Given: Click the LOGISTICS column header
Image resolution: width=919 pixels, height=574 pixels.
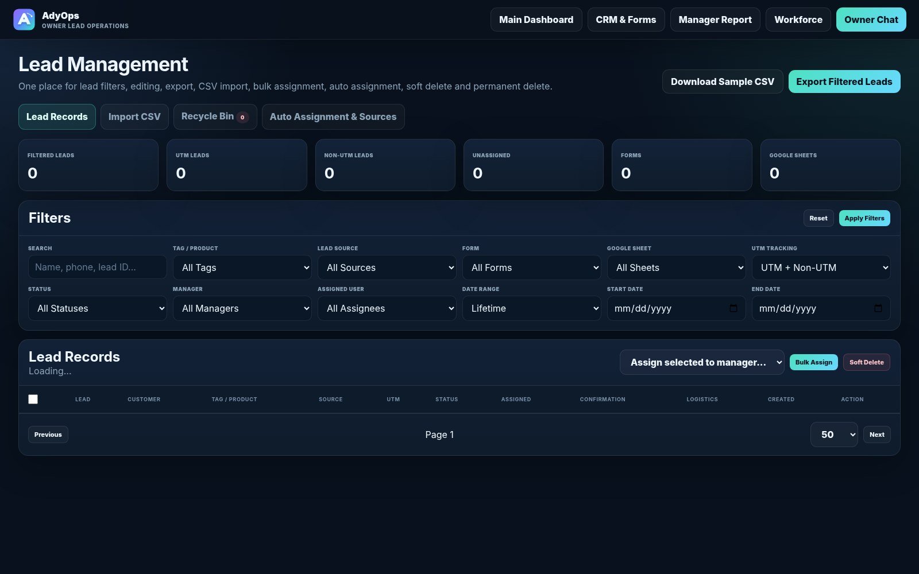Looking at the screenshot, I should tap(702, 400).
